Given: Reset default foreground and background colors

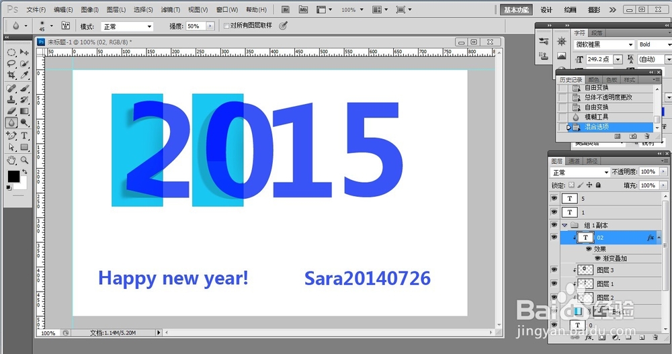Looking at the screenshot, I should pyautogui.click(x=9, y=187).
